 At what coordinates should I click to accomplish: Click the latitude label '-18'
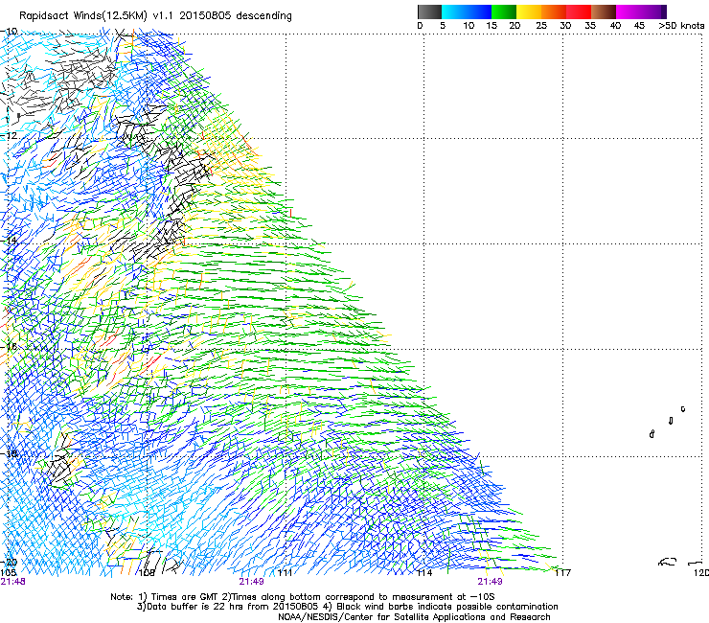coord(9,453)
